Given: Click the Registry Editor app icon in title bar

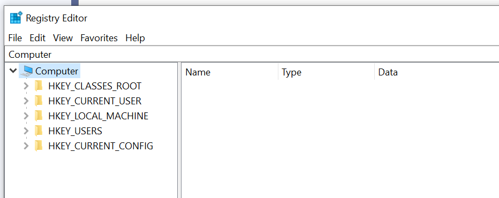Looking at the screenshot, I should click(x=16, y=18).
